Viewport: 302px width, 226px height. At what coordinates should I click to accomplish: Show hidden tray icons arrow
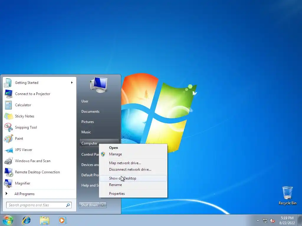coord(258,221)
